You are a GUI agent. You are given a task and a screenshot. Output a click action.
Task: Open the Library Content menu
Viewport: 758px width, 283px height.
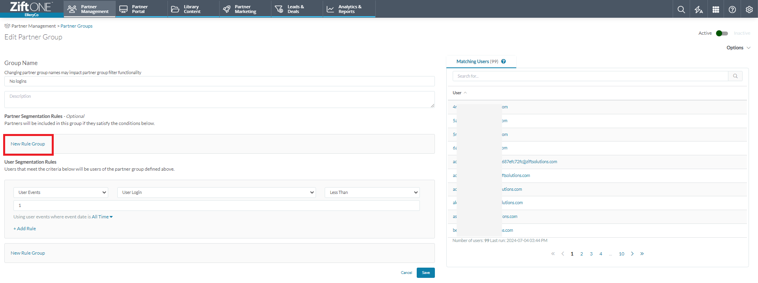pyautogui.click(x=193, y=9)
